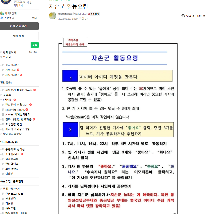Click 초대 invite link
Image resolution: width=206 pixels, height=214 pixels.
tap(34, 18)
